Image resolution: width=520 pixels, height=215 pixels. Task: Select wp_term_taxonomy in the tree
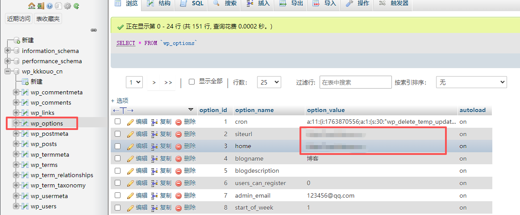click(x=58, y=186)
